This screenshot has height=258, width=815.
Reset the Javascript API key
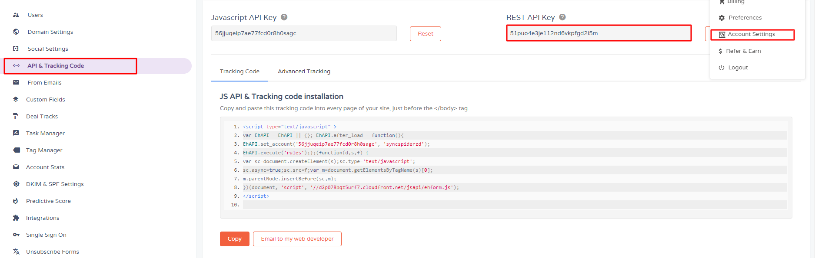point(426,34)
